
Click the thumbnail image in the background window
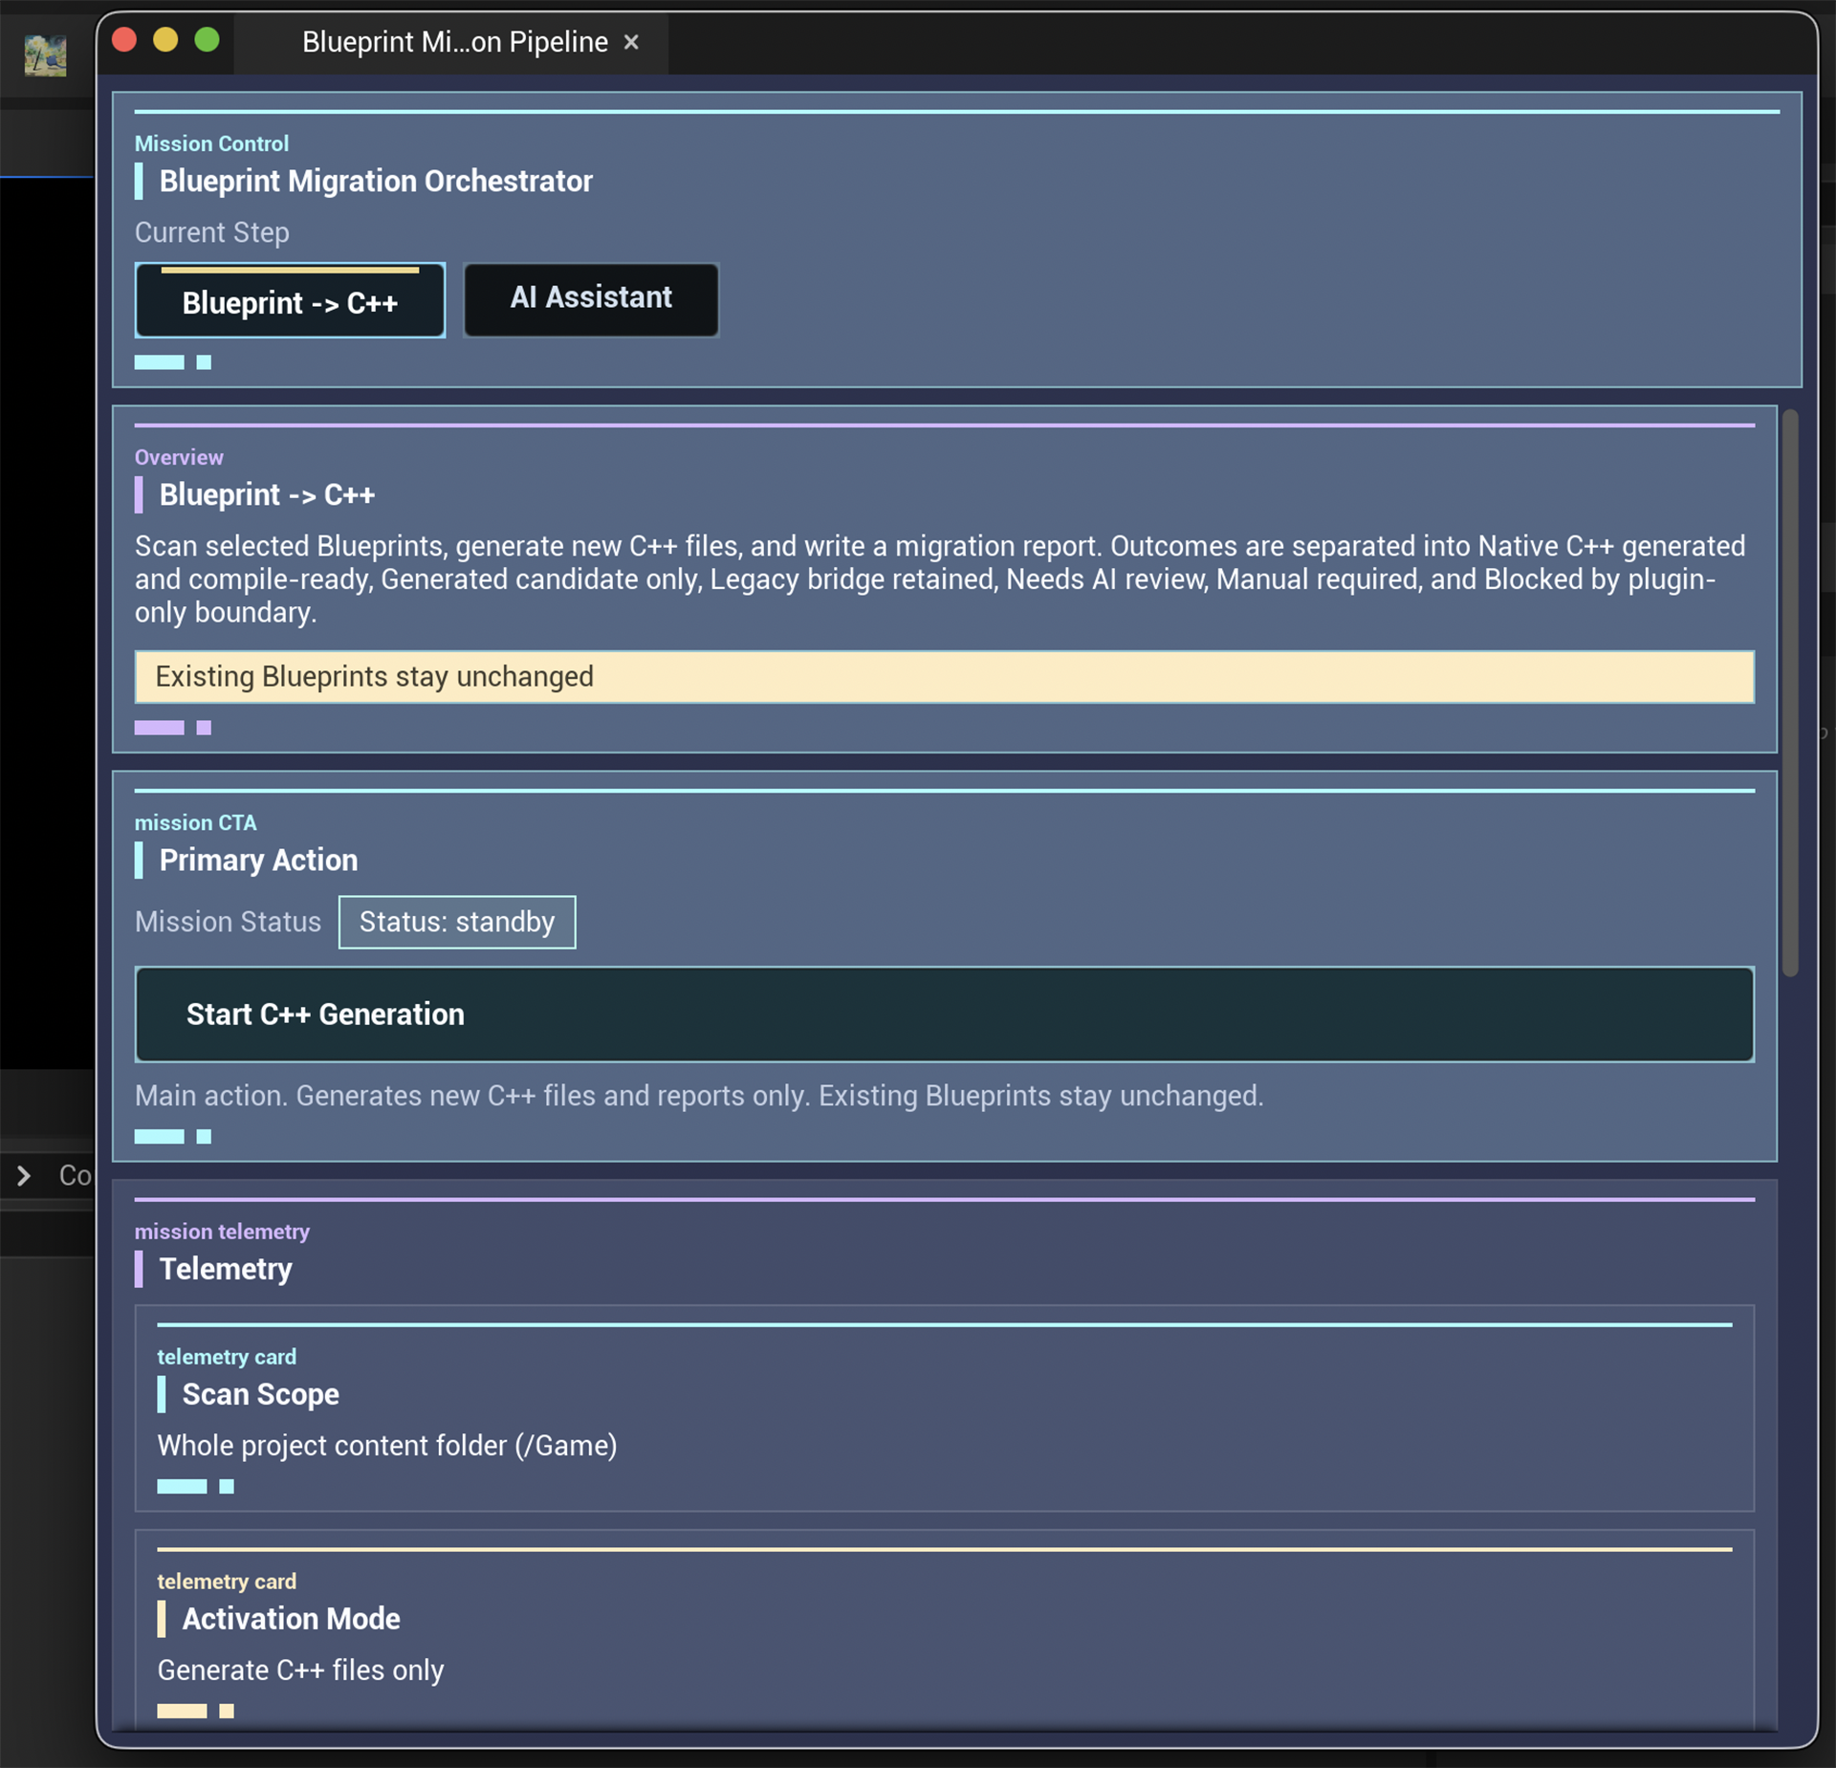[x=45, y=55]
